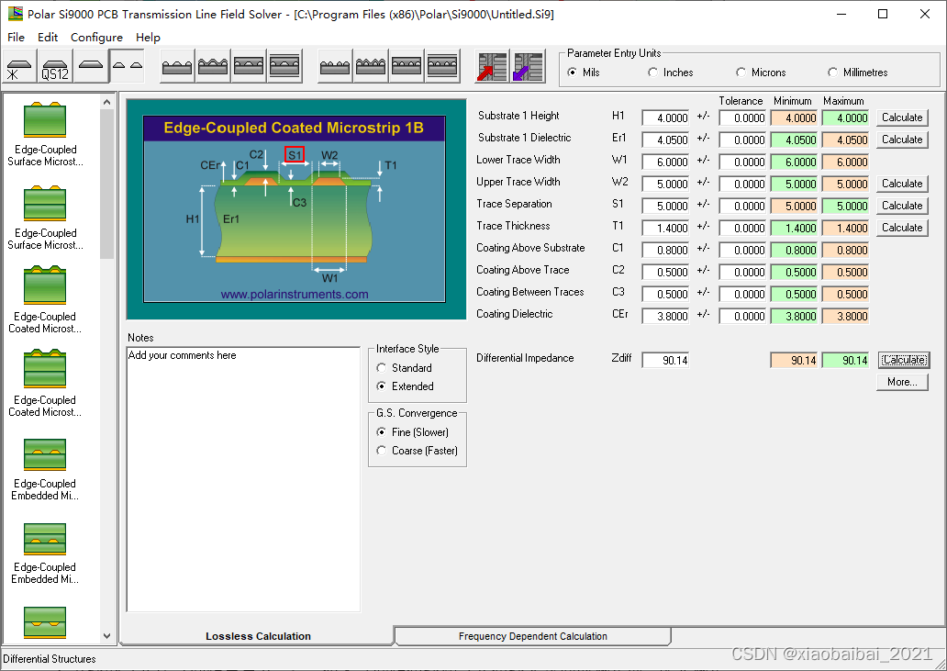The height and width of the screenshot is (671, 947).
Task: Click the via icon with red arrow
Action: [492, 66]
